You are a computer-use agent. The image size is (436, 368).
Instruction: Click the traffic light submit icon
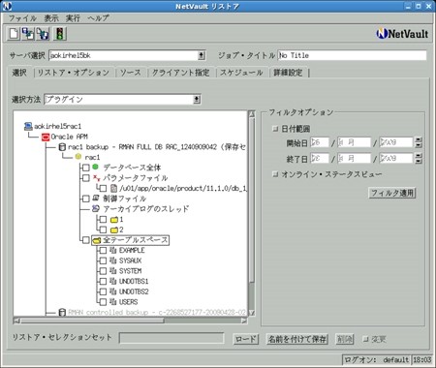(x=60, y=34)
